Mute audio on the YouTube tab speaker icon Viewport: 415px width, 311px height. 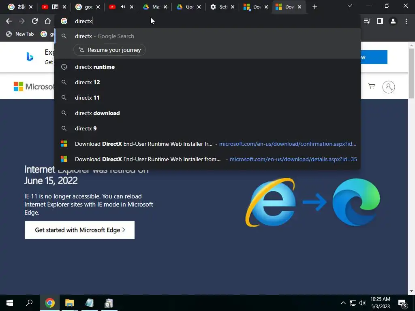click(123, 7)
